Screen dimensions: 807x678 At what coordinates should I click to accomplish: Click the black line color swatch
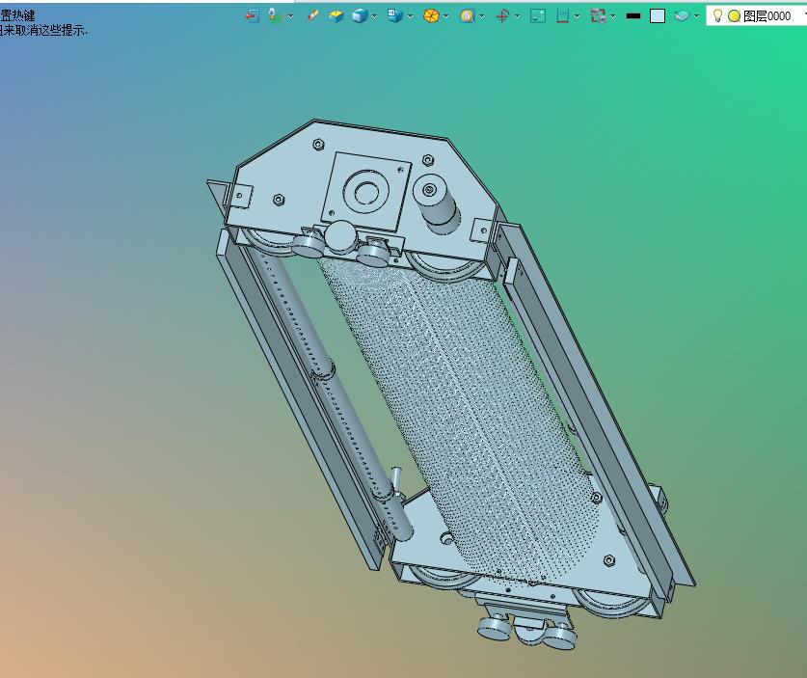[633, 16]
